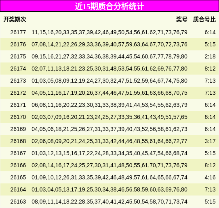Click the 4:16 ratio value
219x208 pixels.
(x=210, y=177)
